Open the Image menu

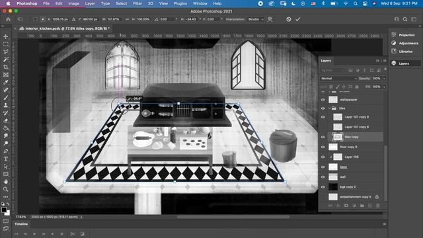click(x=73, y=3)
